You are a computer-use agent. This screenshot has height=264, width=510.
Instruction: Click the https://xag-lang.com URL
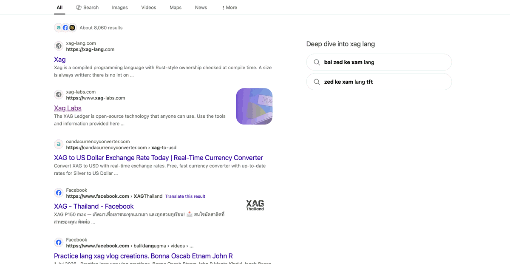point(90,49)
